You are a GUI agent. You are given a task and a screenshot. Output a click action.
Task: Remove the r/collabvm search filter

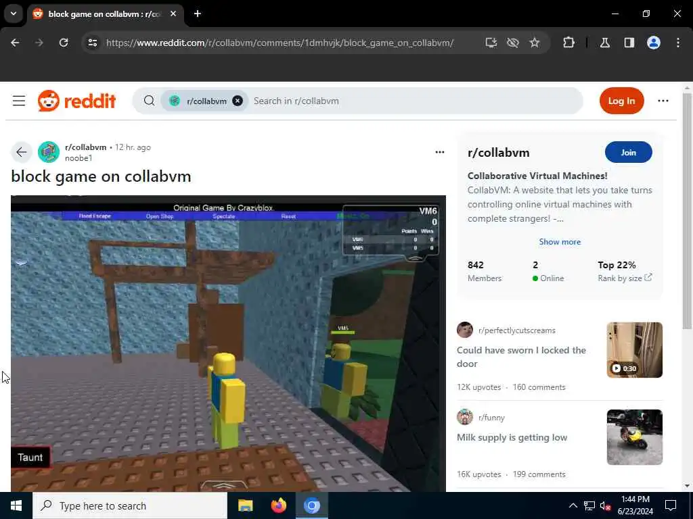[x=238, y=101]
